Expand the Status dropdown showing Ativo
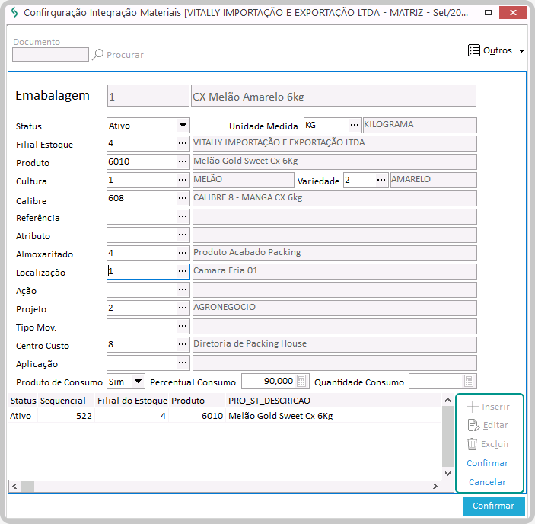This screenshot has height=524, width=535. (x=183, y=126)
